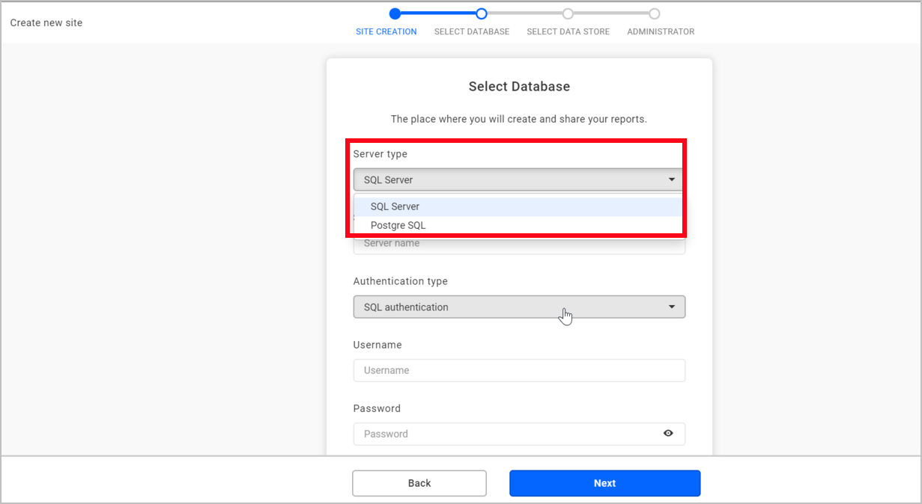Open the Authentication type combo box
Viewport: 922px width, 504px height.
click(519, 307)
